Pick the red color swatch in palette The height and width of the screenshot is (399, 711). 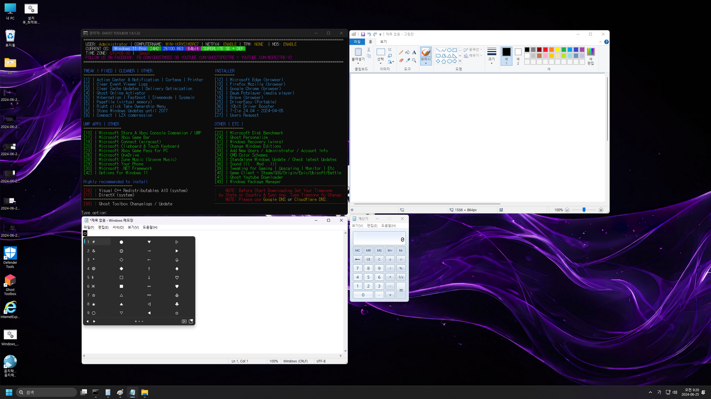tap(545, 50)
